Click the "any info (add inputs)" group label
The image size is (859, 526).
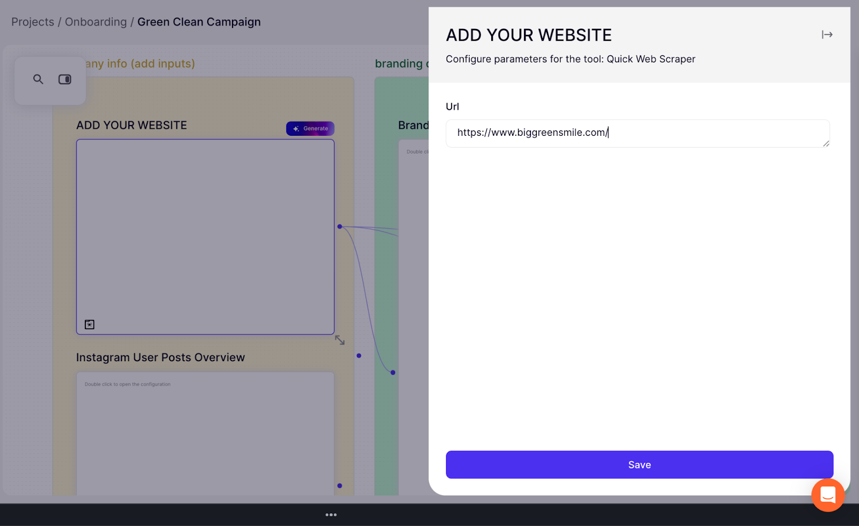tap(140, 64)
